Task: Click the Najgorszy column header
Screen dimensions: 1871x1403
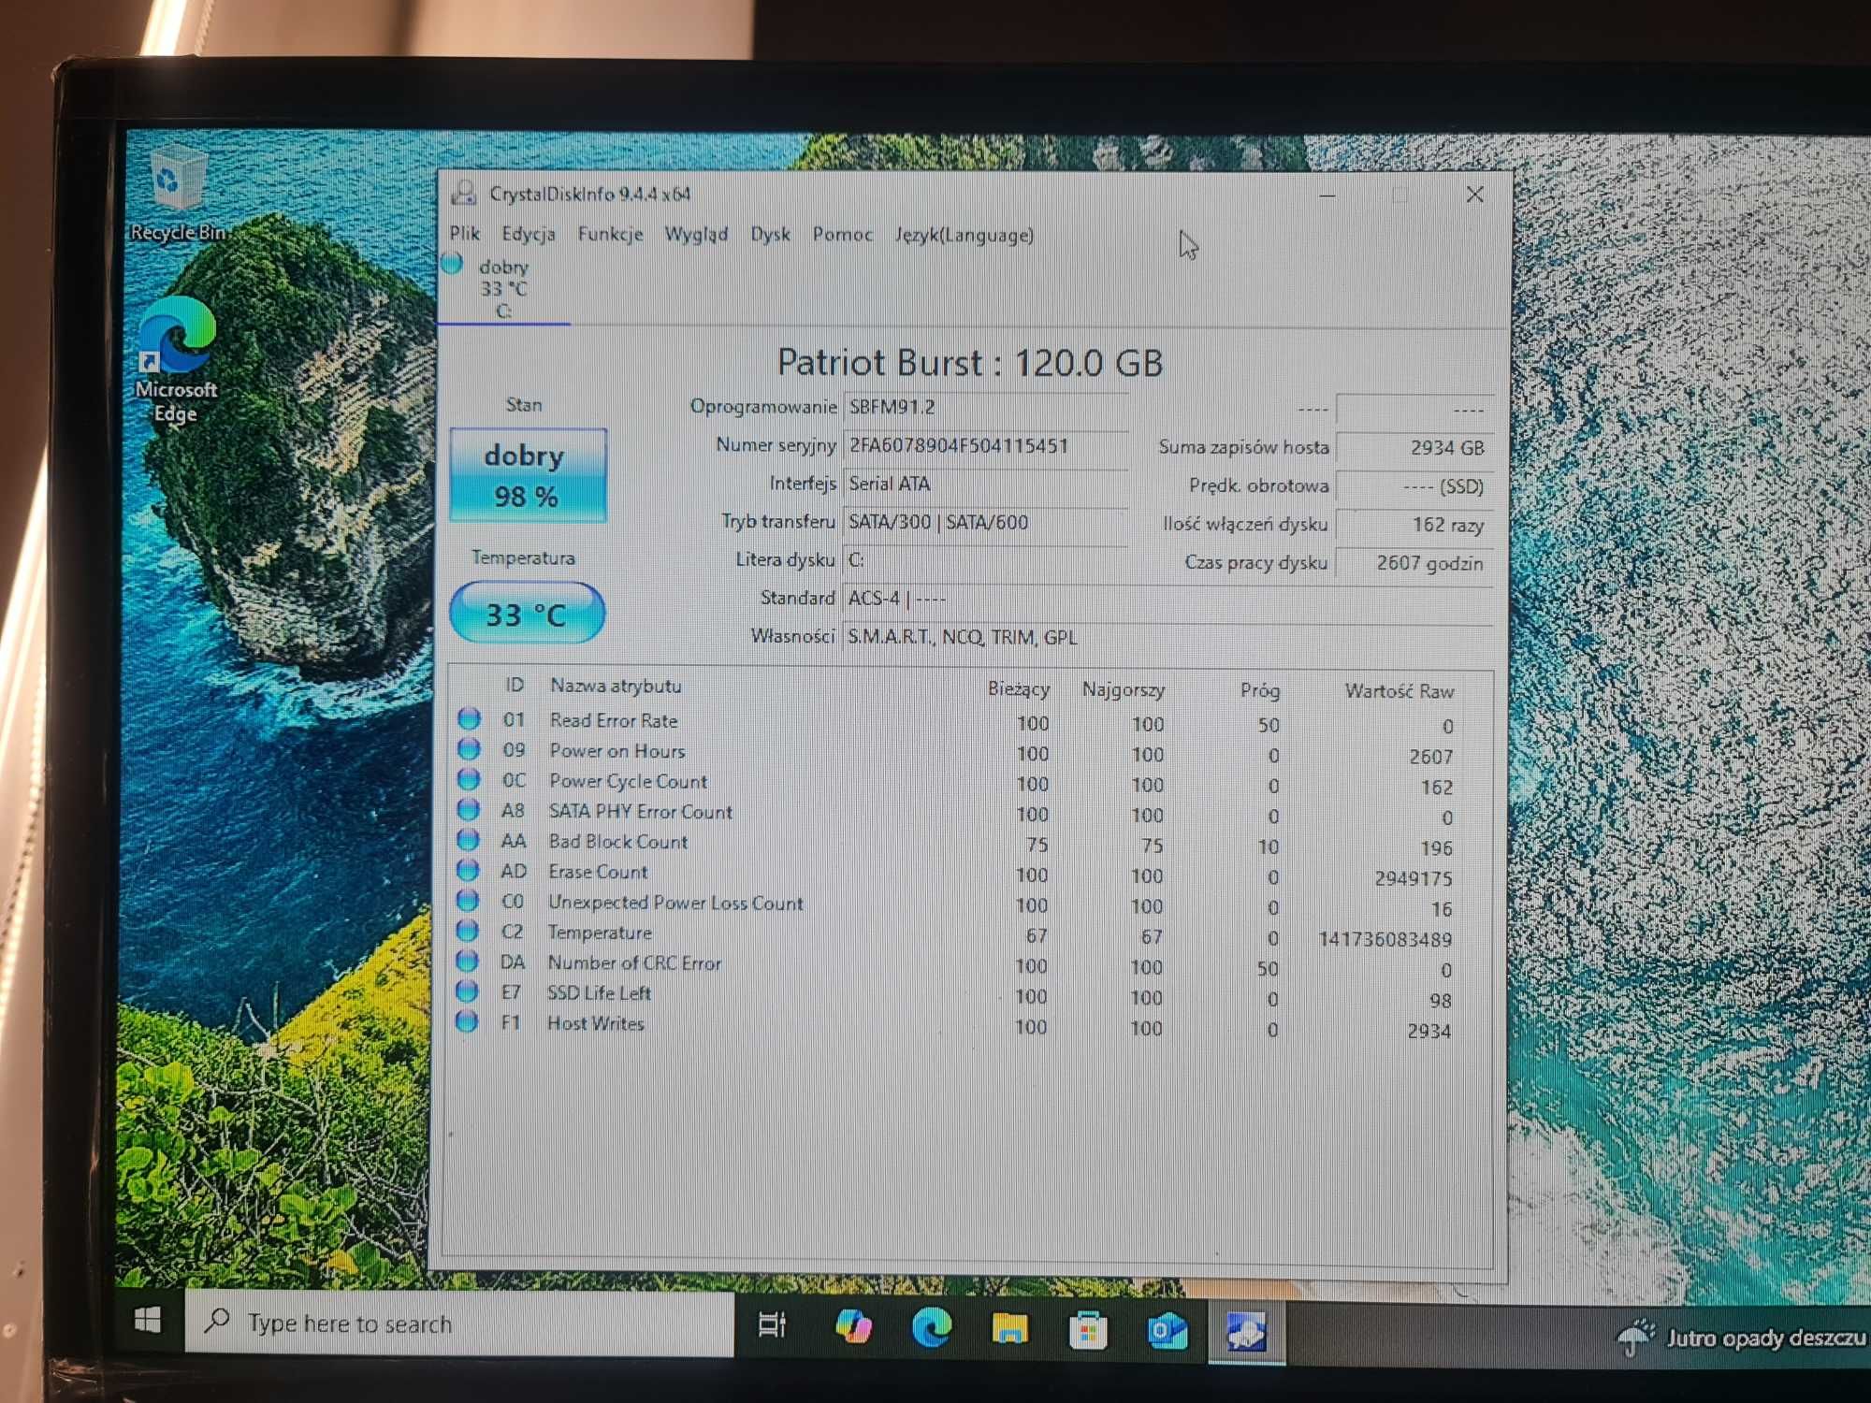Action: [x=1123, y=690]
